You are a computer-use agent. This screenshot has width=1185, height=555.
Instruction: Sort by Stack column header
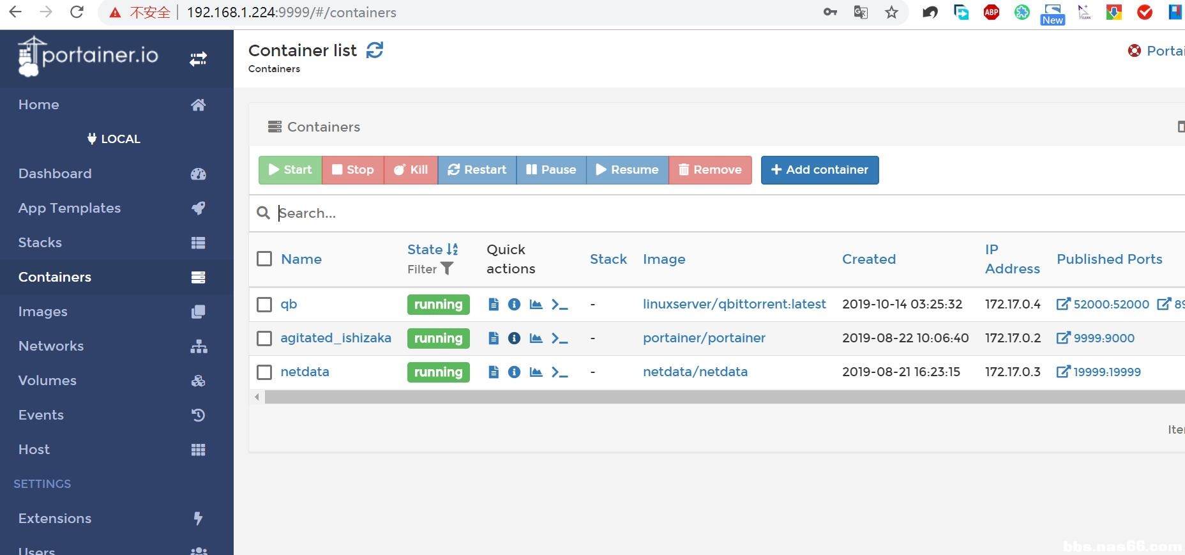coord(608,259)
